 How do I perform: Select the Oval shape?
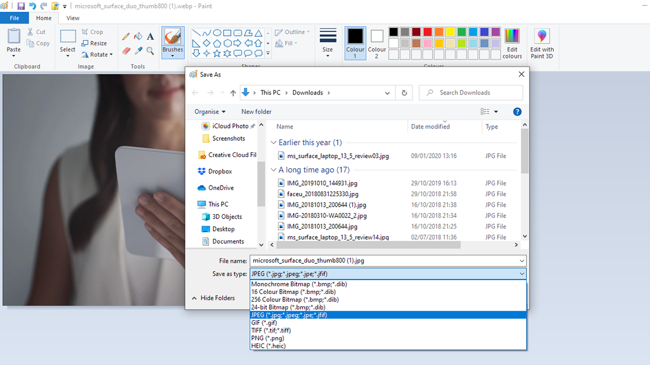tap(217, 33)
